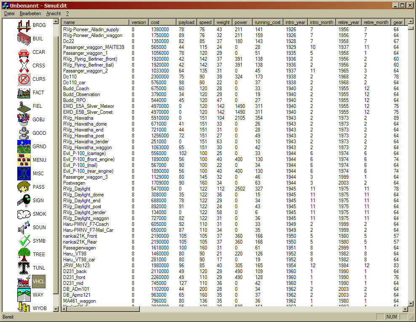Image resolution: width=416 pixels, height=322 pixels.
Task: Sort by the intro_year column header
Action: click(x=295, y=22)
